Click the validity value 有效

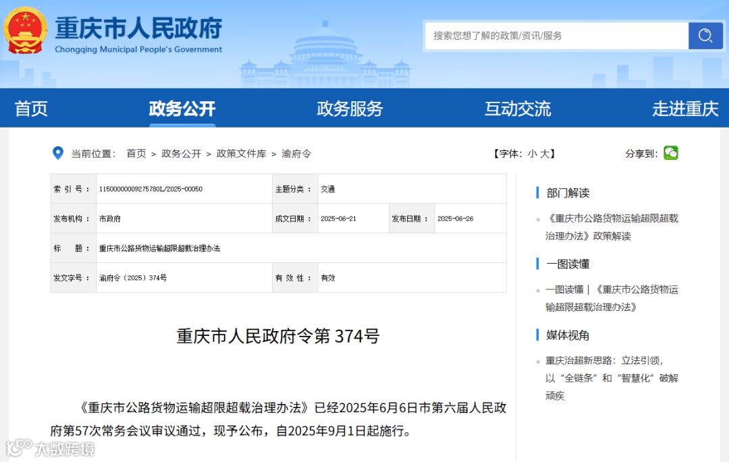pyautogui.click(x=328, y=278)
